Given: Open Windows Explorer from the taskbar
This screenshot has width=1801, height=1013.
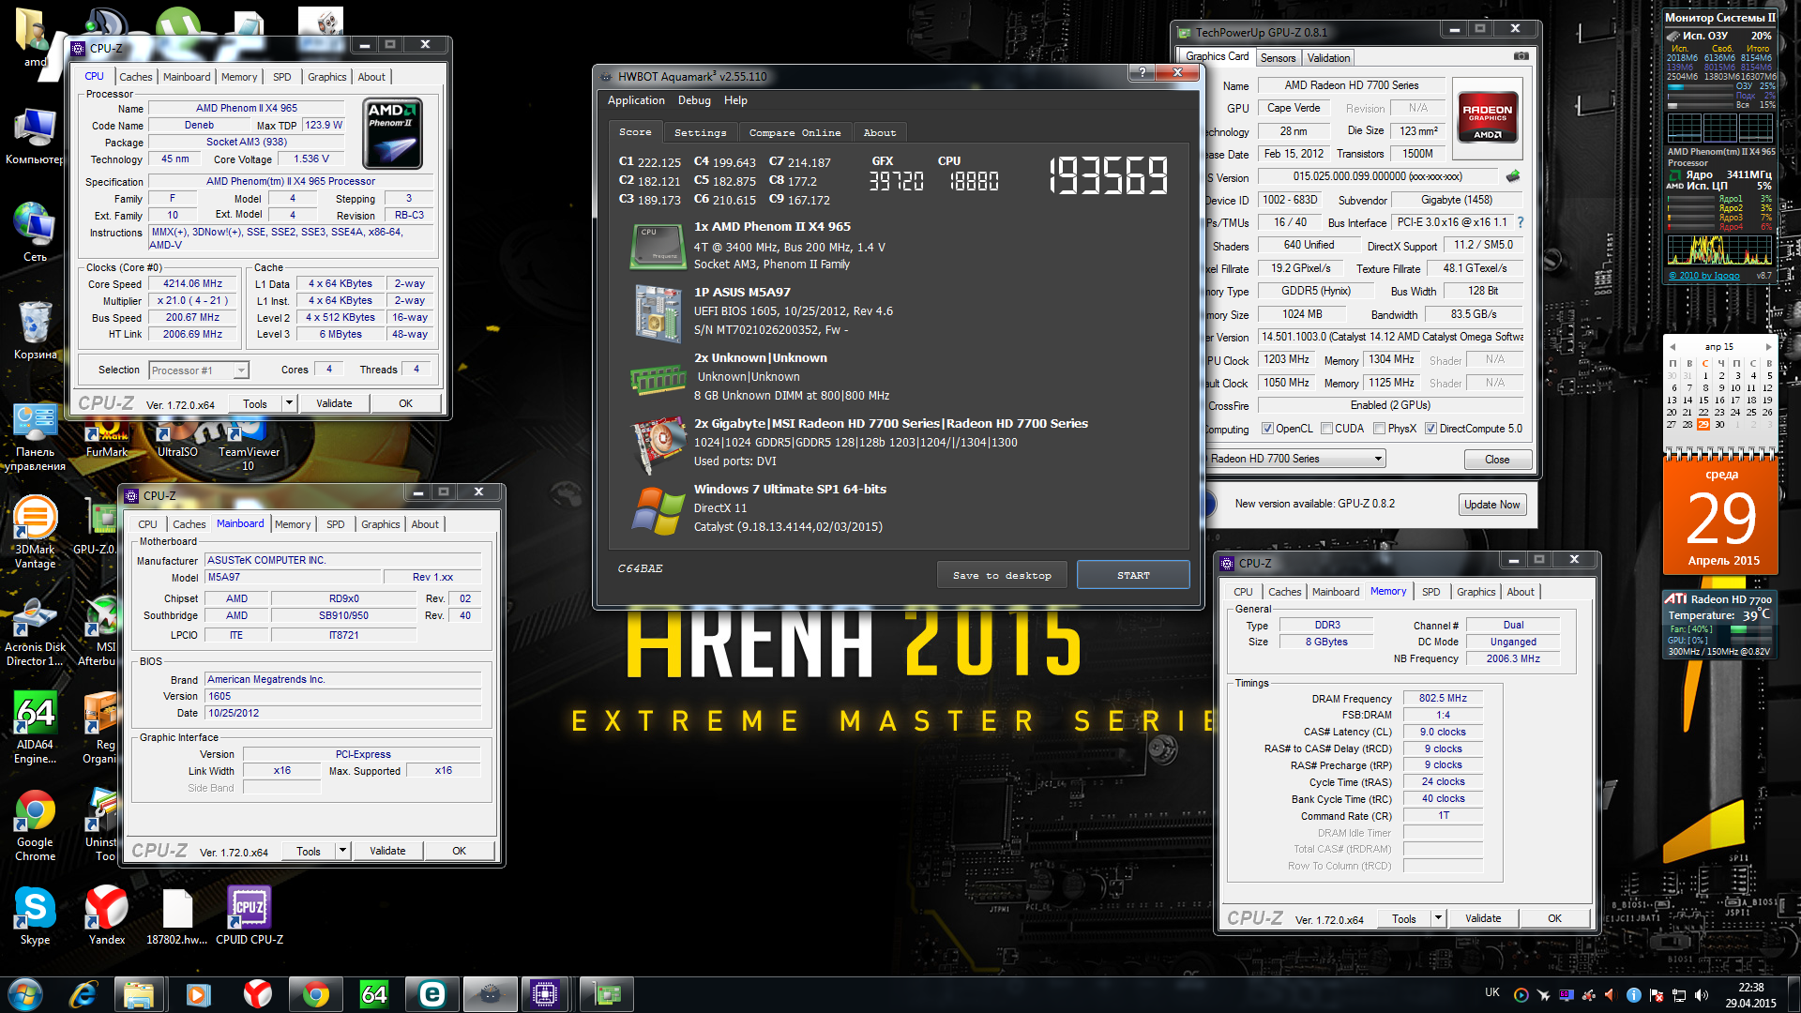Looking at the screenshot, I should click(x=139, y=994).
